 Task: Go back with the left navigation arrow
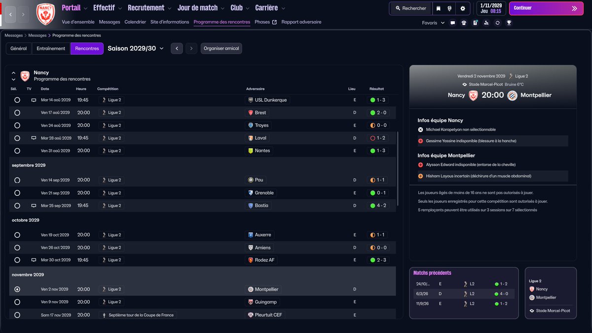pyautogui.click(x=10, y=15)
